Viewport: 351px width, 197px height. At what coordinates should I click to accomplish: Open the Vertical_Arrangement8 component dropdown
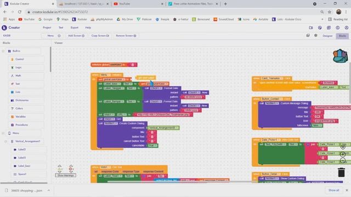click(x=163, y=128)
